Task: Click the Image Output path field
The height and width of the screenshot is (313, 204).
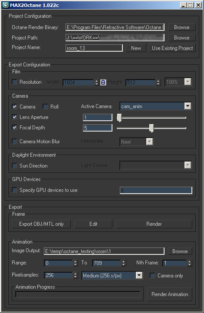Action: (x=104, y=251)
